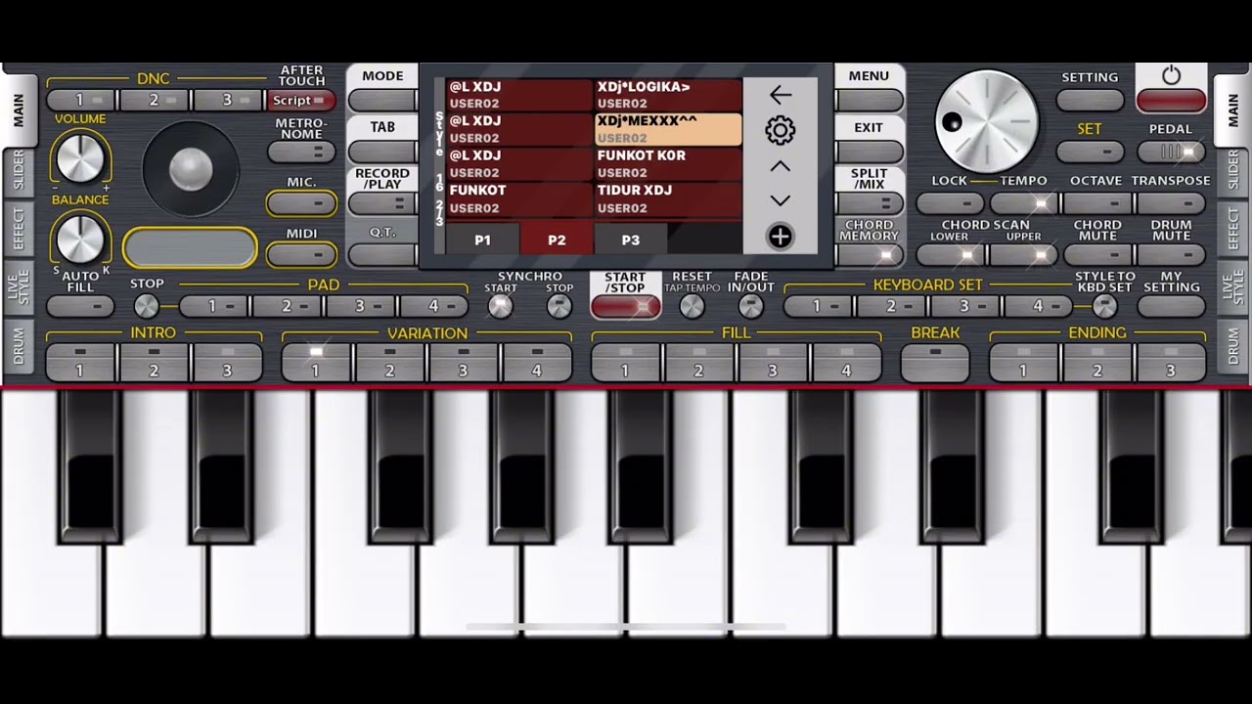Open the left DRUM side tab

[19, 346]
